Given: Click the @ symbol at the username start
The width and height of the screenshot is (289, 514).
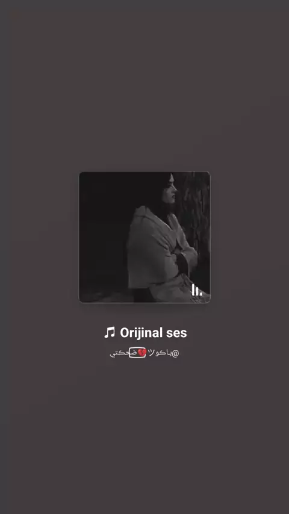Looking at the screenshot, I should (x=175, y=353).
